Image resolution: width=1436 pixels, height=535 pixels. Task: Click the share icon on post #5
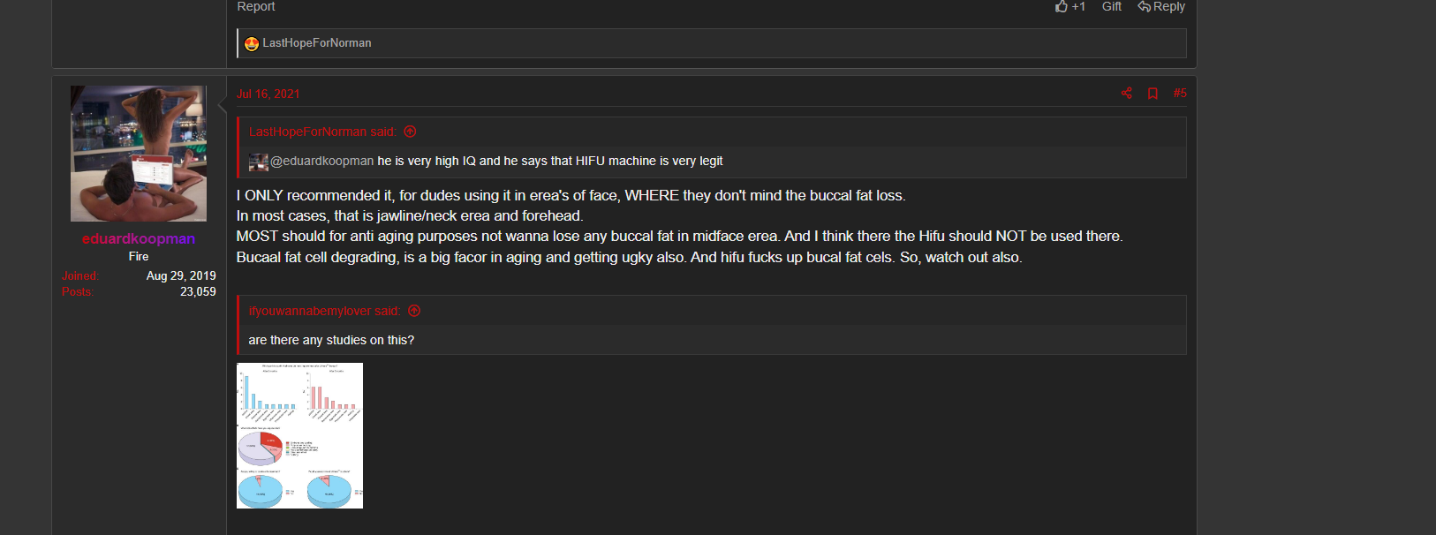coord(1126,94)
